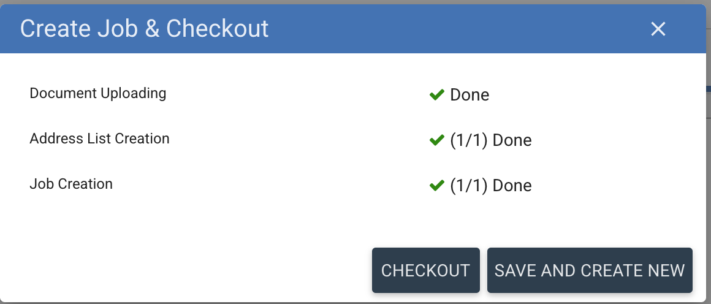Click the Done status for Document Uploading
Viewport: 711px width, 304px height.
click(x=470, y=95)
